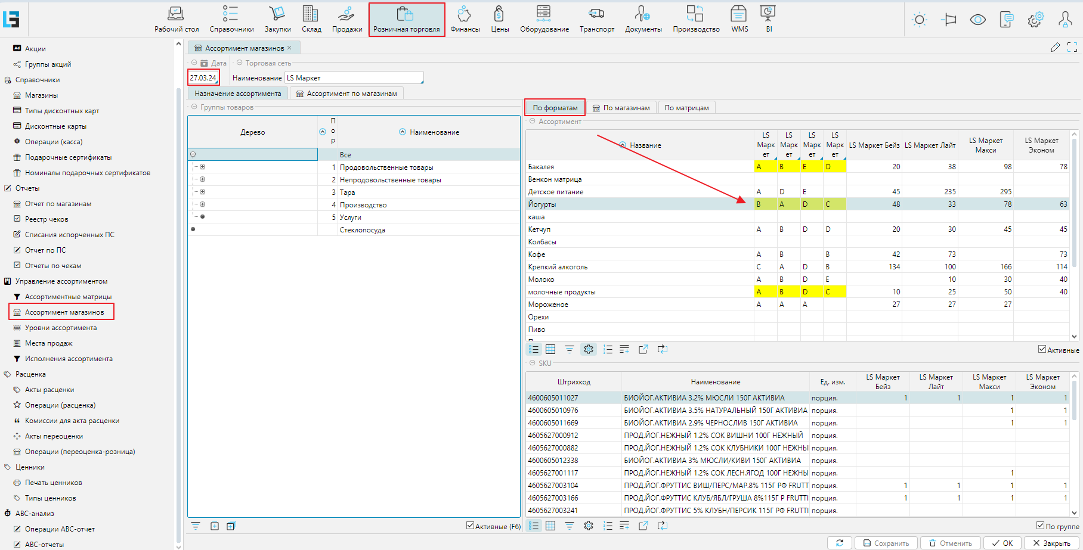Expand Продовольственные товары tree node
1083x550 pixels.
pyautogui.click(x=203, y=167)
